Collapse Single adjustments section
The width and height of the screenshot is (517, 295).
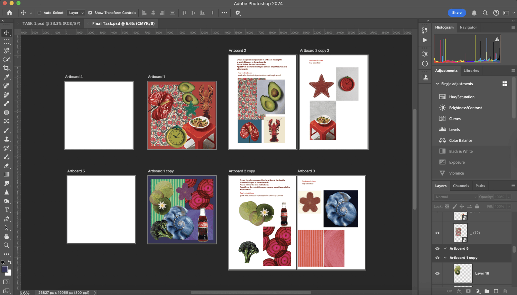437,84
